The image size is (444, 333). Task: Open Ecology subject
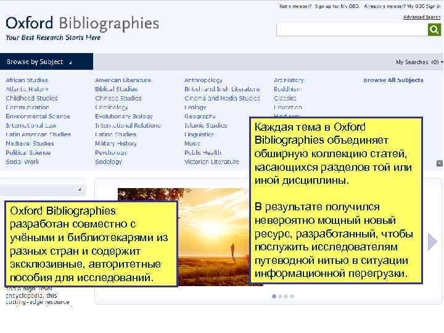pos(195,107)
